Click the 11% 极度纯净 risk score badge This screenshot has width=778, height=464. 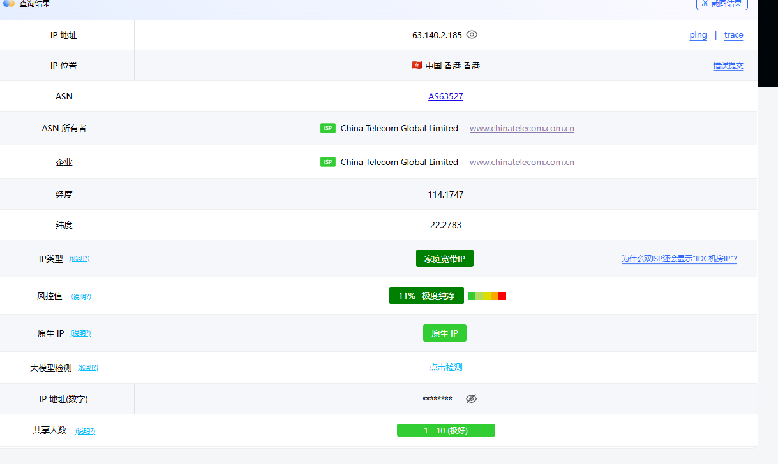[x=426, y=296]
